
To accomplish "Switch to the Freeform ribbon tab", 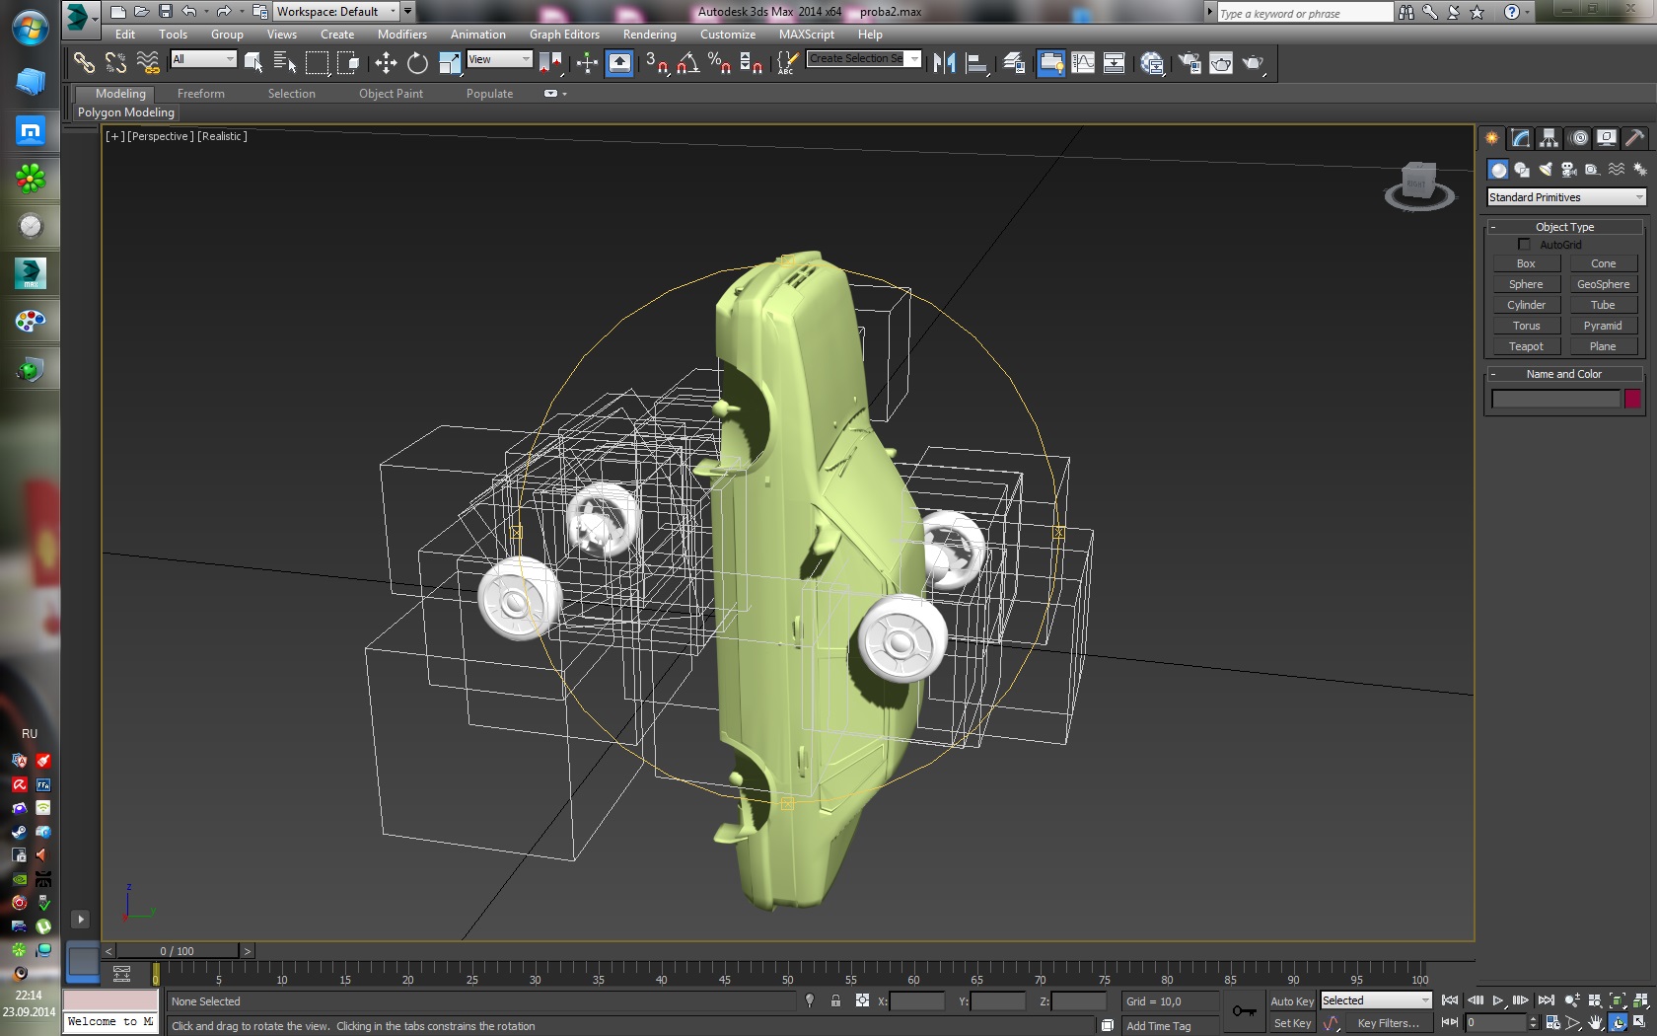I will coord(200,94).
